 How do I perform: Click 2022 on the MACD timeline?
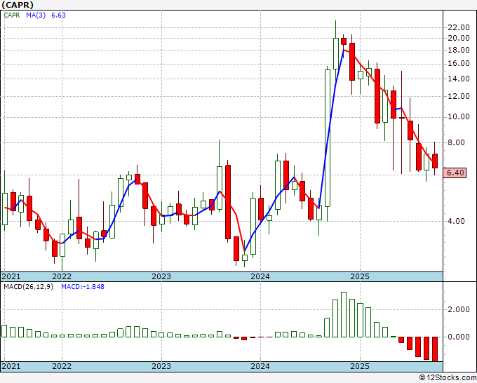(x=62, y=366)
